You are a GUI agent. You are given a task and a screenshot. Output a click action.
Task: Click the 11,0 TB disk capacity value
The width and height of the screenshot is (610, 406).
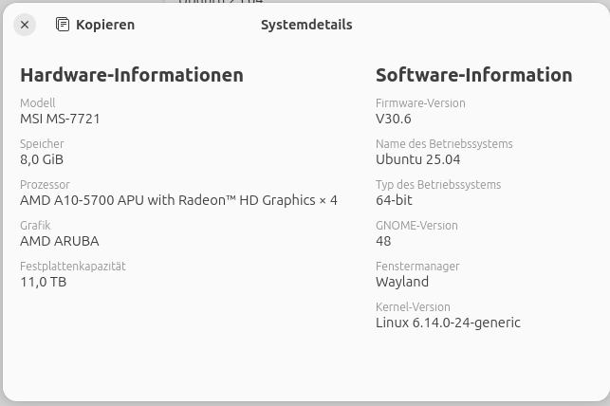(x=44, y=282)
